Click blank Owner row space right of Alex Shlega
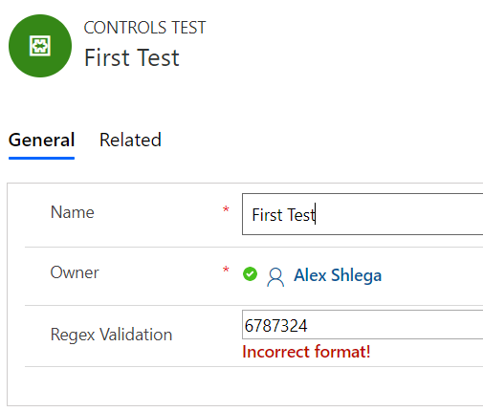The width and height of the screenshot is (483, 412). [x=433, y=276]
